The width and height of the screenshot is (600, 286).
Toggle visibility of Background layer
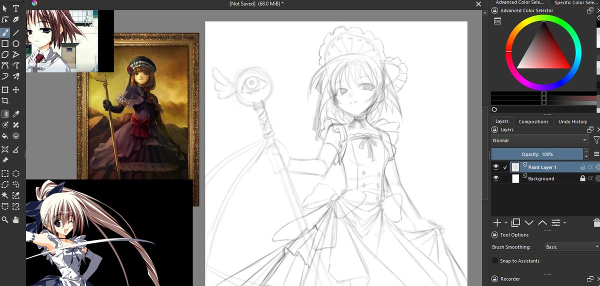point(495,178)
